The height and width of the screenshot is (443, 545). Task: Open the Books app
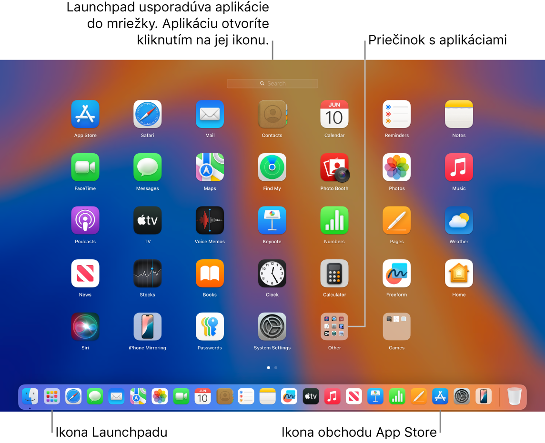pos(210,274)
